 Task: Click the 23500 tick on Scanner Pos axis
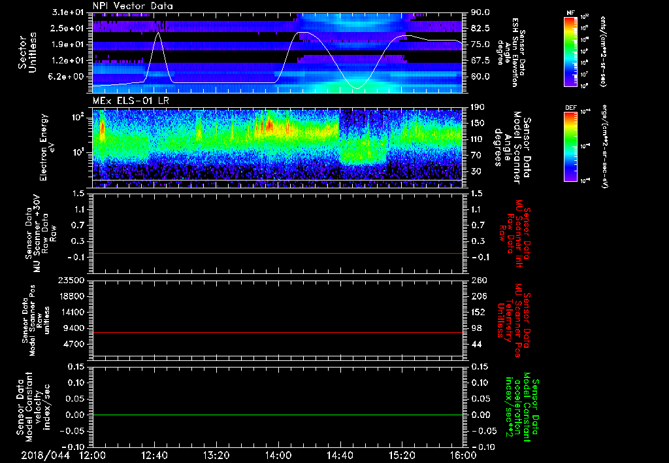point(71,280)
